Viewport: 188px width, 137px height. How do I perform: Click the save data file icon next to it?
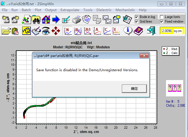pyautogui.click(x=15, y=19)
